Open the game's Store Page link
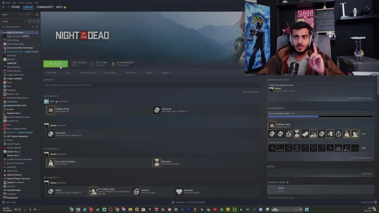379x213 pixels. (52, 72)
